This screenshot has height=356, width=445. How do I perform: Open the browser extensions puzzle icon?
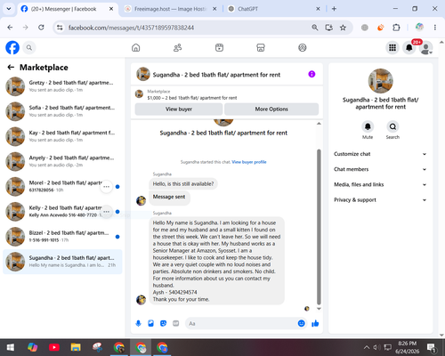[x=396, y=28]
